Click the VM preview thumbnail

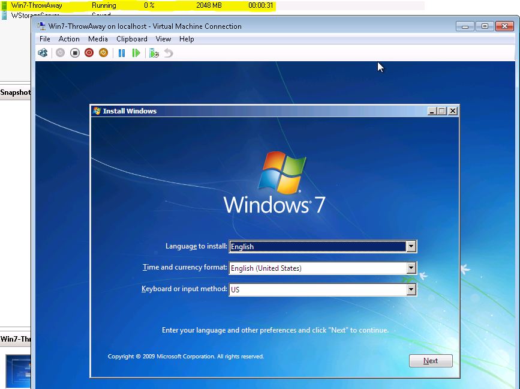(x=18, y=372)
